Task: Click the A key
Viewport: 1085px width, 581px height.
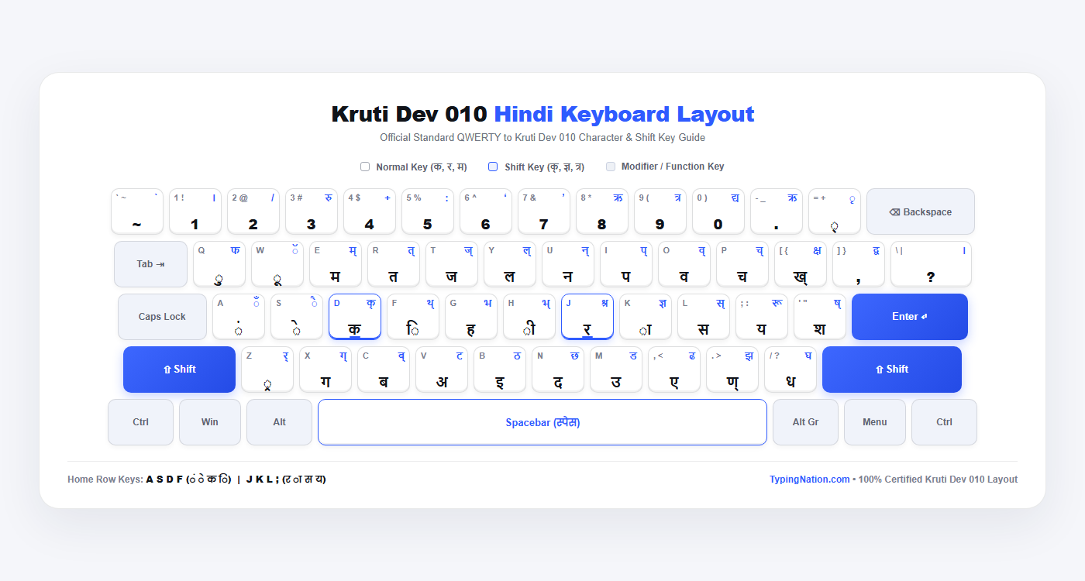Action: click(x=238, y=317)
